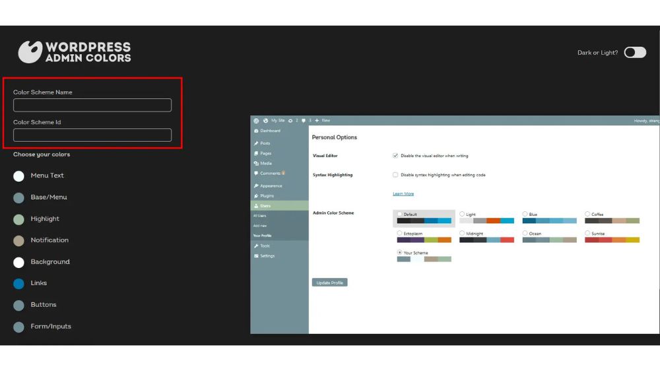Click the WordPress Admin Colors logo

click(x=75, y=51)
